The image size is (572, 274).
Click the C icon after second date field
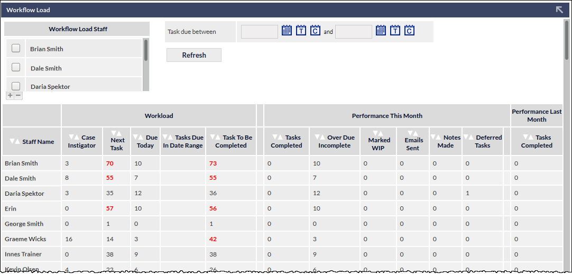point(409,30)
